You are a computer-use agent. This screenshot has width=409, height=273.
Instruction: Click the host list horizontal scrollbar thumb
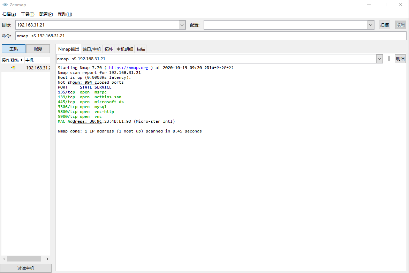(x=24, y=259)
